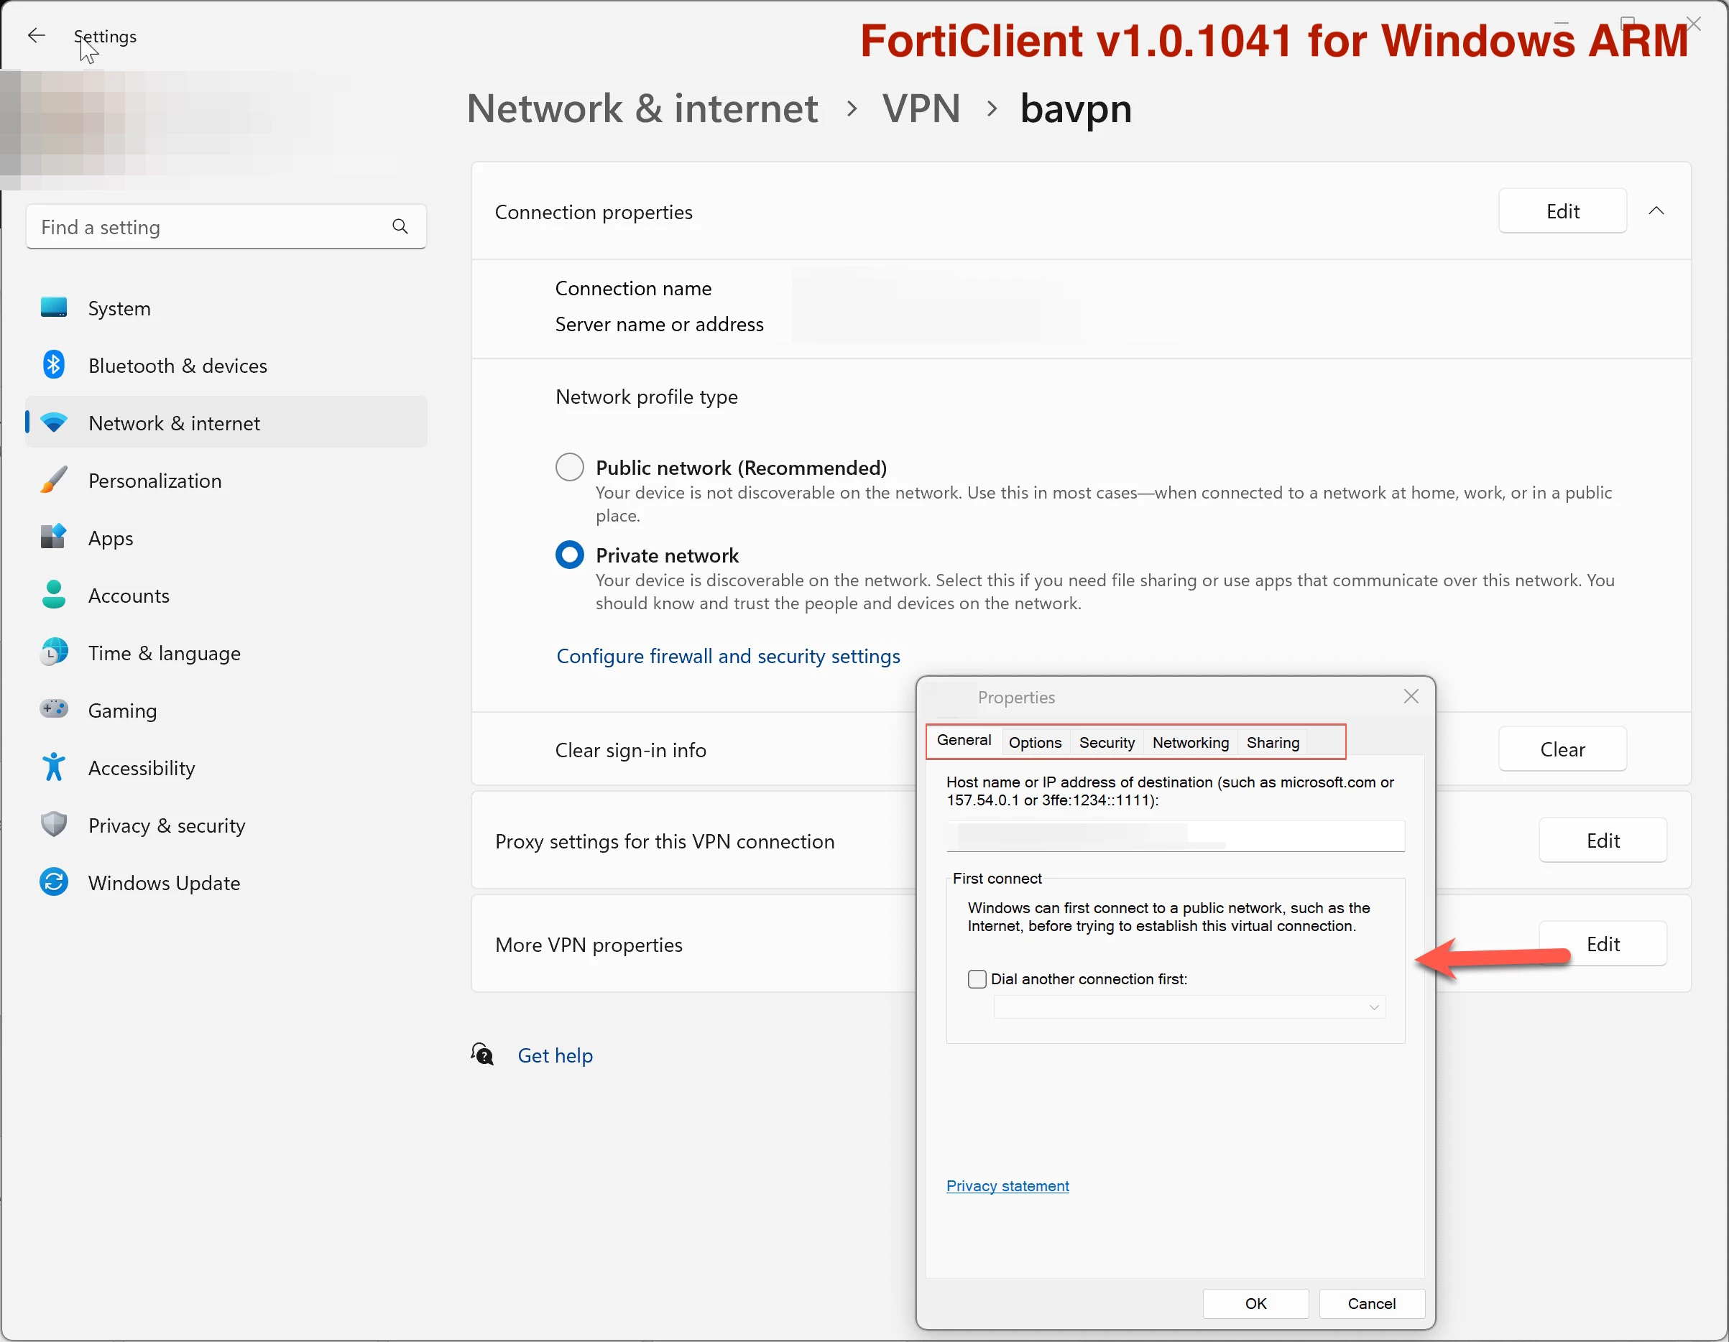
Task: Switch to the Options tab
Action: (1035, 743)
